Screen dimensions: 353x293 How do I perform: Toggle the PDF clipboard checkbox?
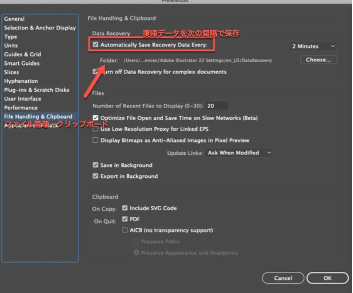pyautogui.click(x=125, y=219)
